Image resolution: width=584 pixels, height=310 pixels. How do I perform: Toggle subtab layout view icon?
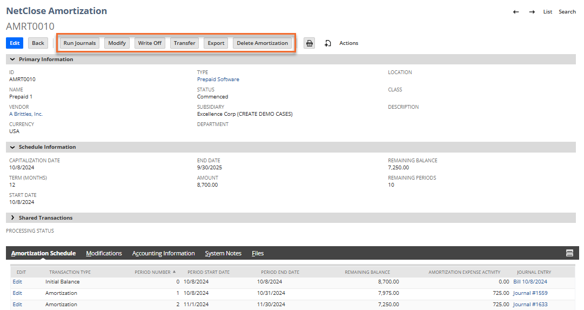[x=569, y=253]
